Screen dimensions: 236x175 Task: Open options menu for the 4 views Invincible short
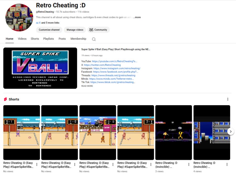[x=227, y=164]
